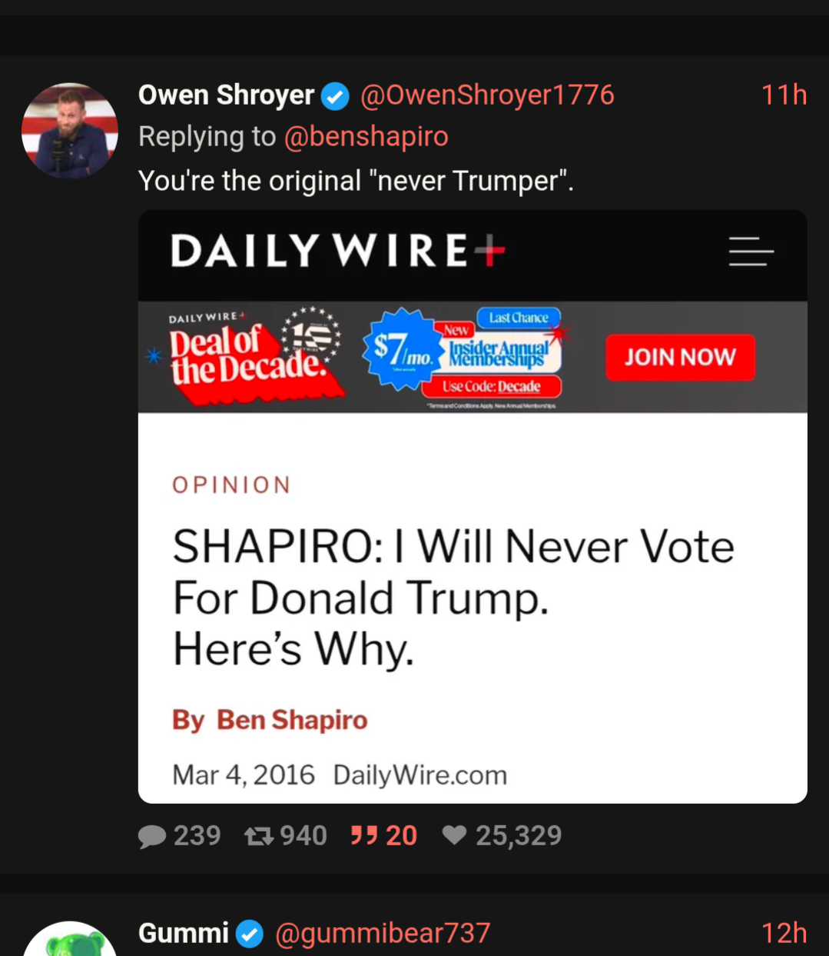Click Owen Shroyer's blue verified badge
Image resolution: width=829 pixels, height=956 pixels.
tap(335, 96)
